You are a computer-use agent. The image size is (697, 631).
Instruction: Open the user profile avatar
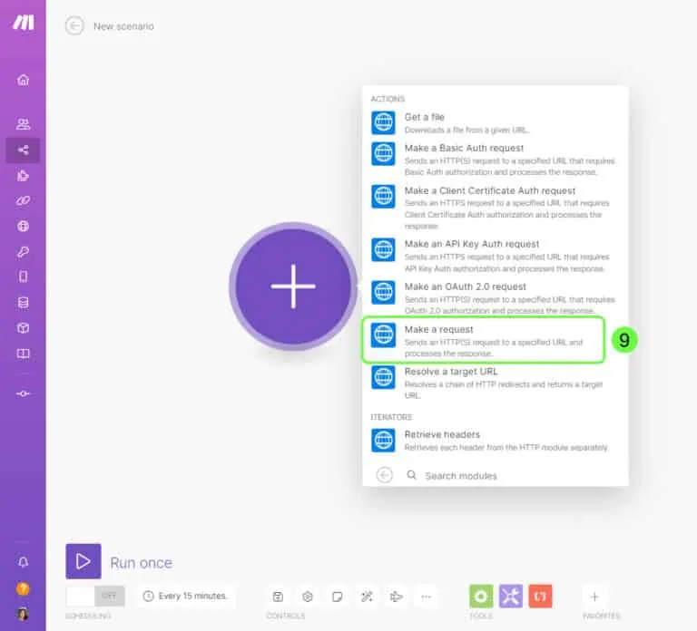[x=23, y=614]
